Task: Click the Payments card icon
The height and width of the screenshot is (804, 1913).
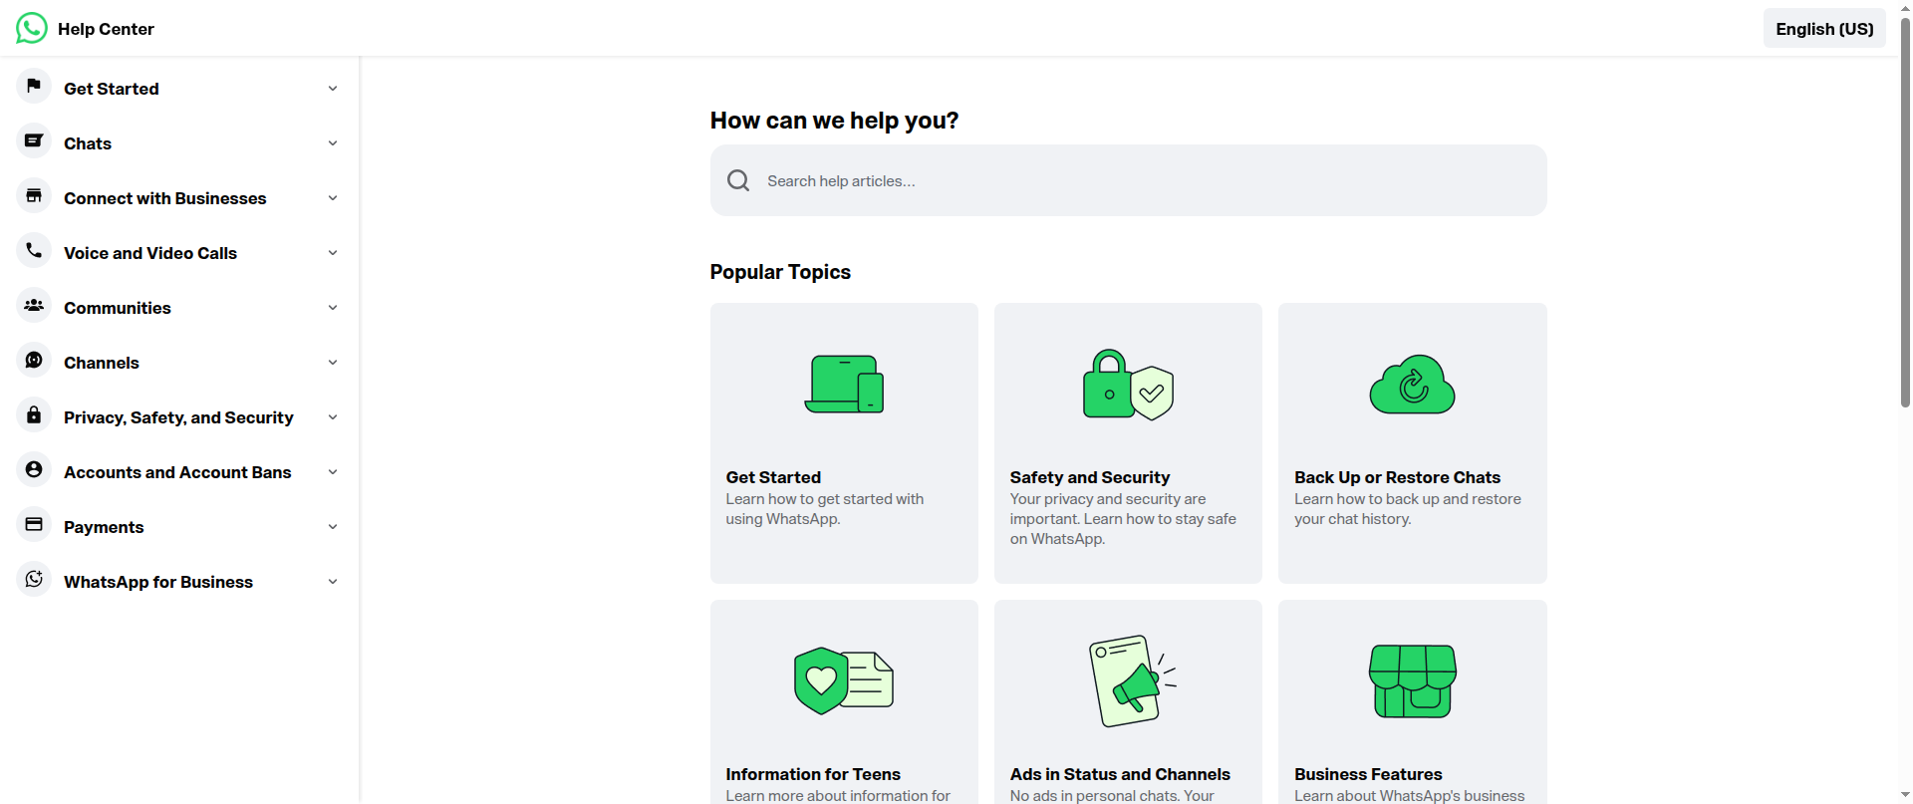Action: tap(34, 525)
